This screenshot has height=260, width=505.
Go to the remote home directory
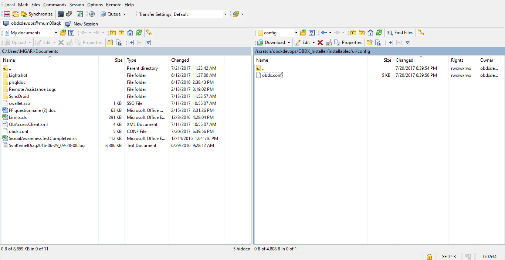pyautogui.click(x=370, y=32)
